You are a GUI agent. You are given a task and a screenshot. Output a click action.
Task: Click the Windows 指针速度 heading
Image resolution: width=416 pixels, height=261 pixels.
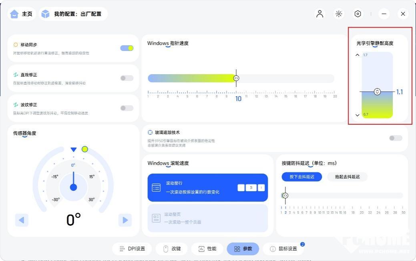coord(168,43)
